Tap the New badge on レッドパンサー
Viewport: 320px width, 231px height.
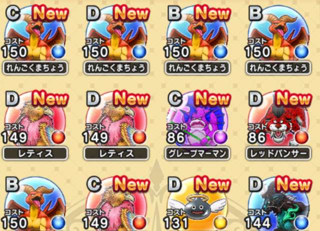(293, 99)
